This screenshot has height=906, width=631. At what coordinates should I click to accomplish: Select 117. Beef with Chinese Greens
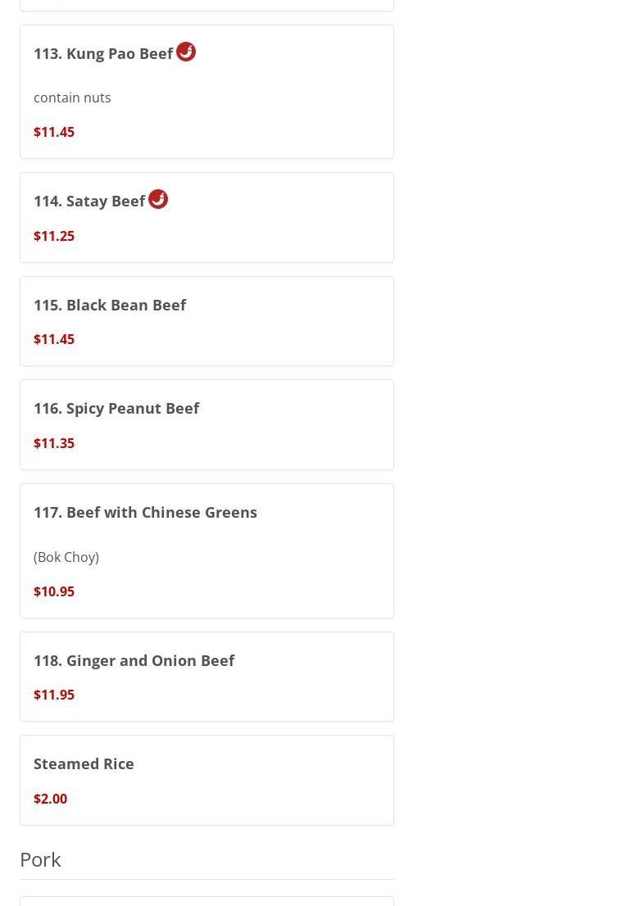145,513
